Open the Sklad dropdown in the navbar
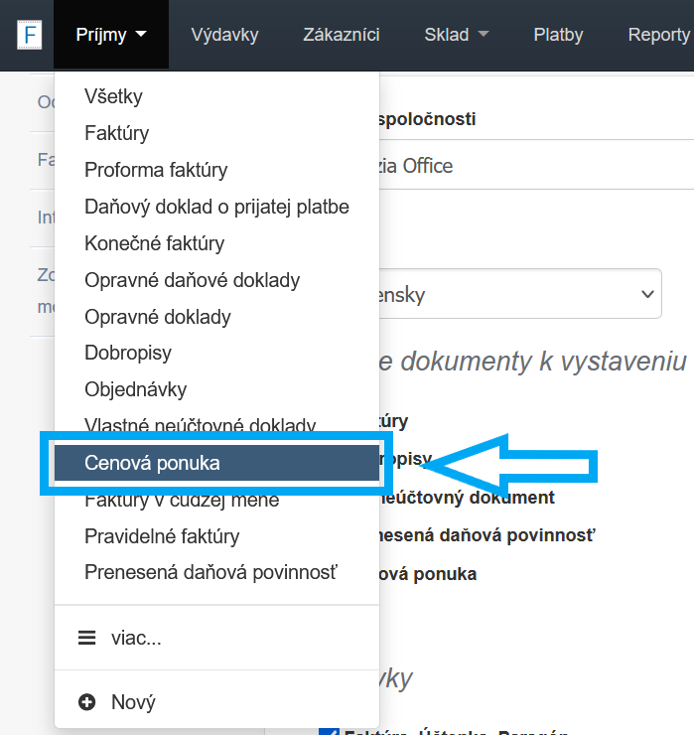Viewport: 694px width, 735px height. (457, 35)
